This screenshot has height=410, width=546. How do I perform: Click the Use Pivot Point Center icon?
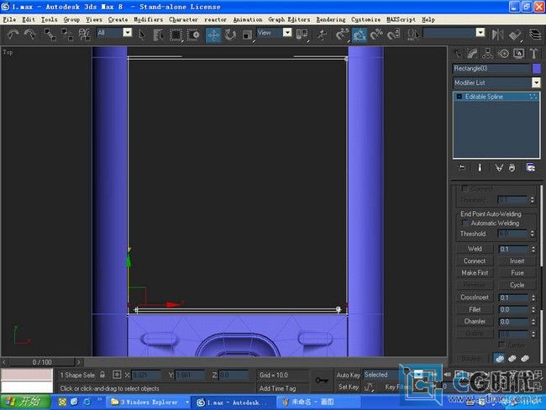point(302,34)
